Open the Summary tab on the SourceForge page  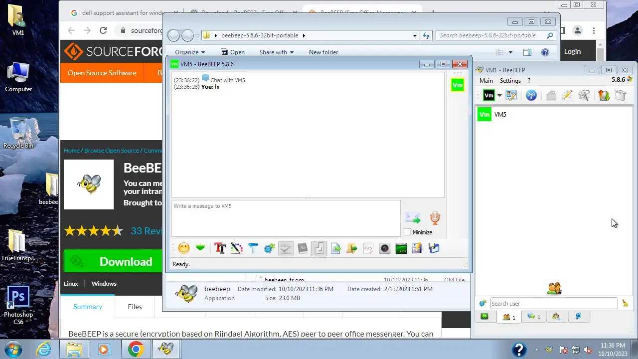coord(88,307)
